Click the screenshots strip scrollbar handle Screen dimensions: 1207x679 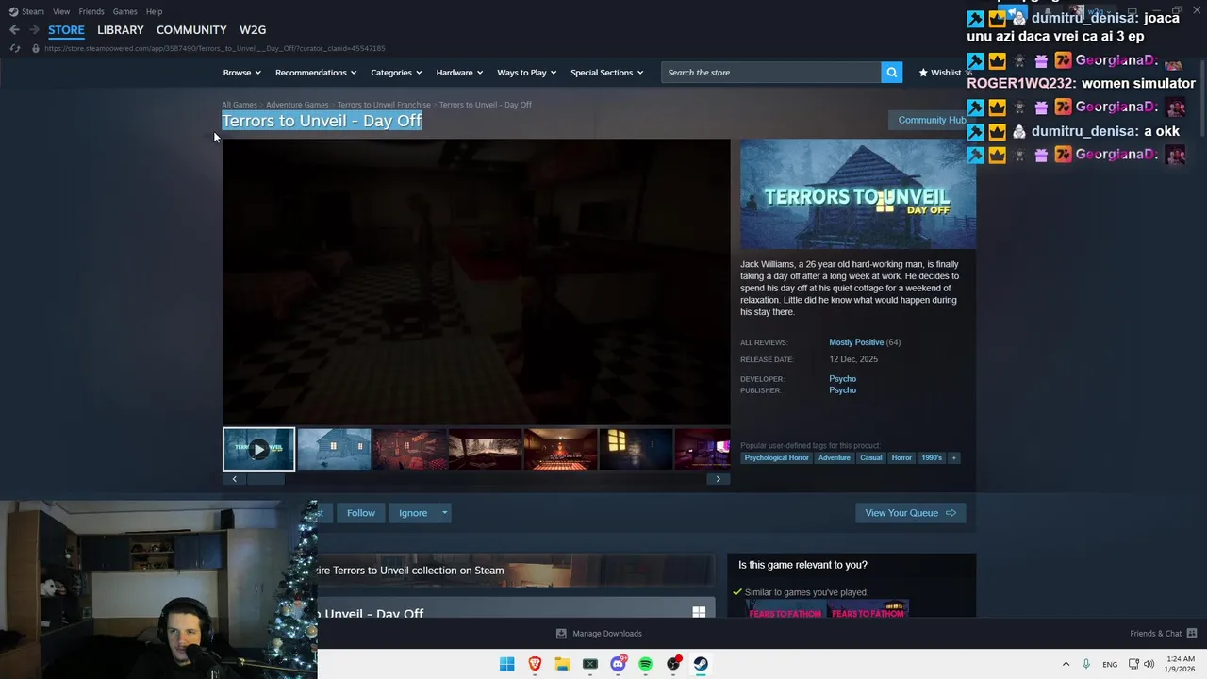265,479
